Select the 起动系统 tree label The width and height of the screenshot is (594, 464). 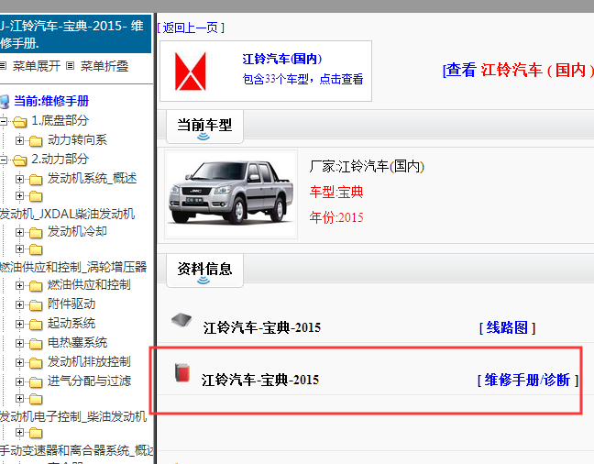tap(71, 323)
